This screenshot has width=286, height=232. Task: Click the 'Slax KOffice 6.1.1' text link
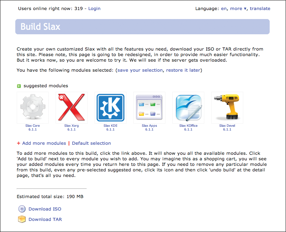tap(188, 127)
